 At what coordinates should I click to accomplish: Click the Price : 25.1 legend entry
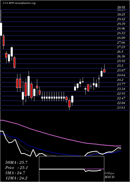(16, 168)
